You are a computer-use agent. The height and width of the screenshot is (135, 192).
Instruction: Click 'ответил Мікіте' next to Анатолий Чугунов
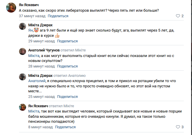[x=73, y=50]
